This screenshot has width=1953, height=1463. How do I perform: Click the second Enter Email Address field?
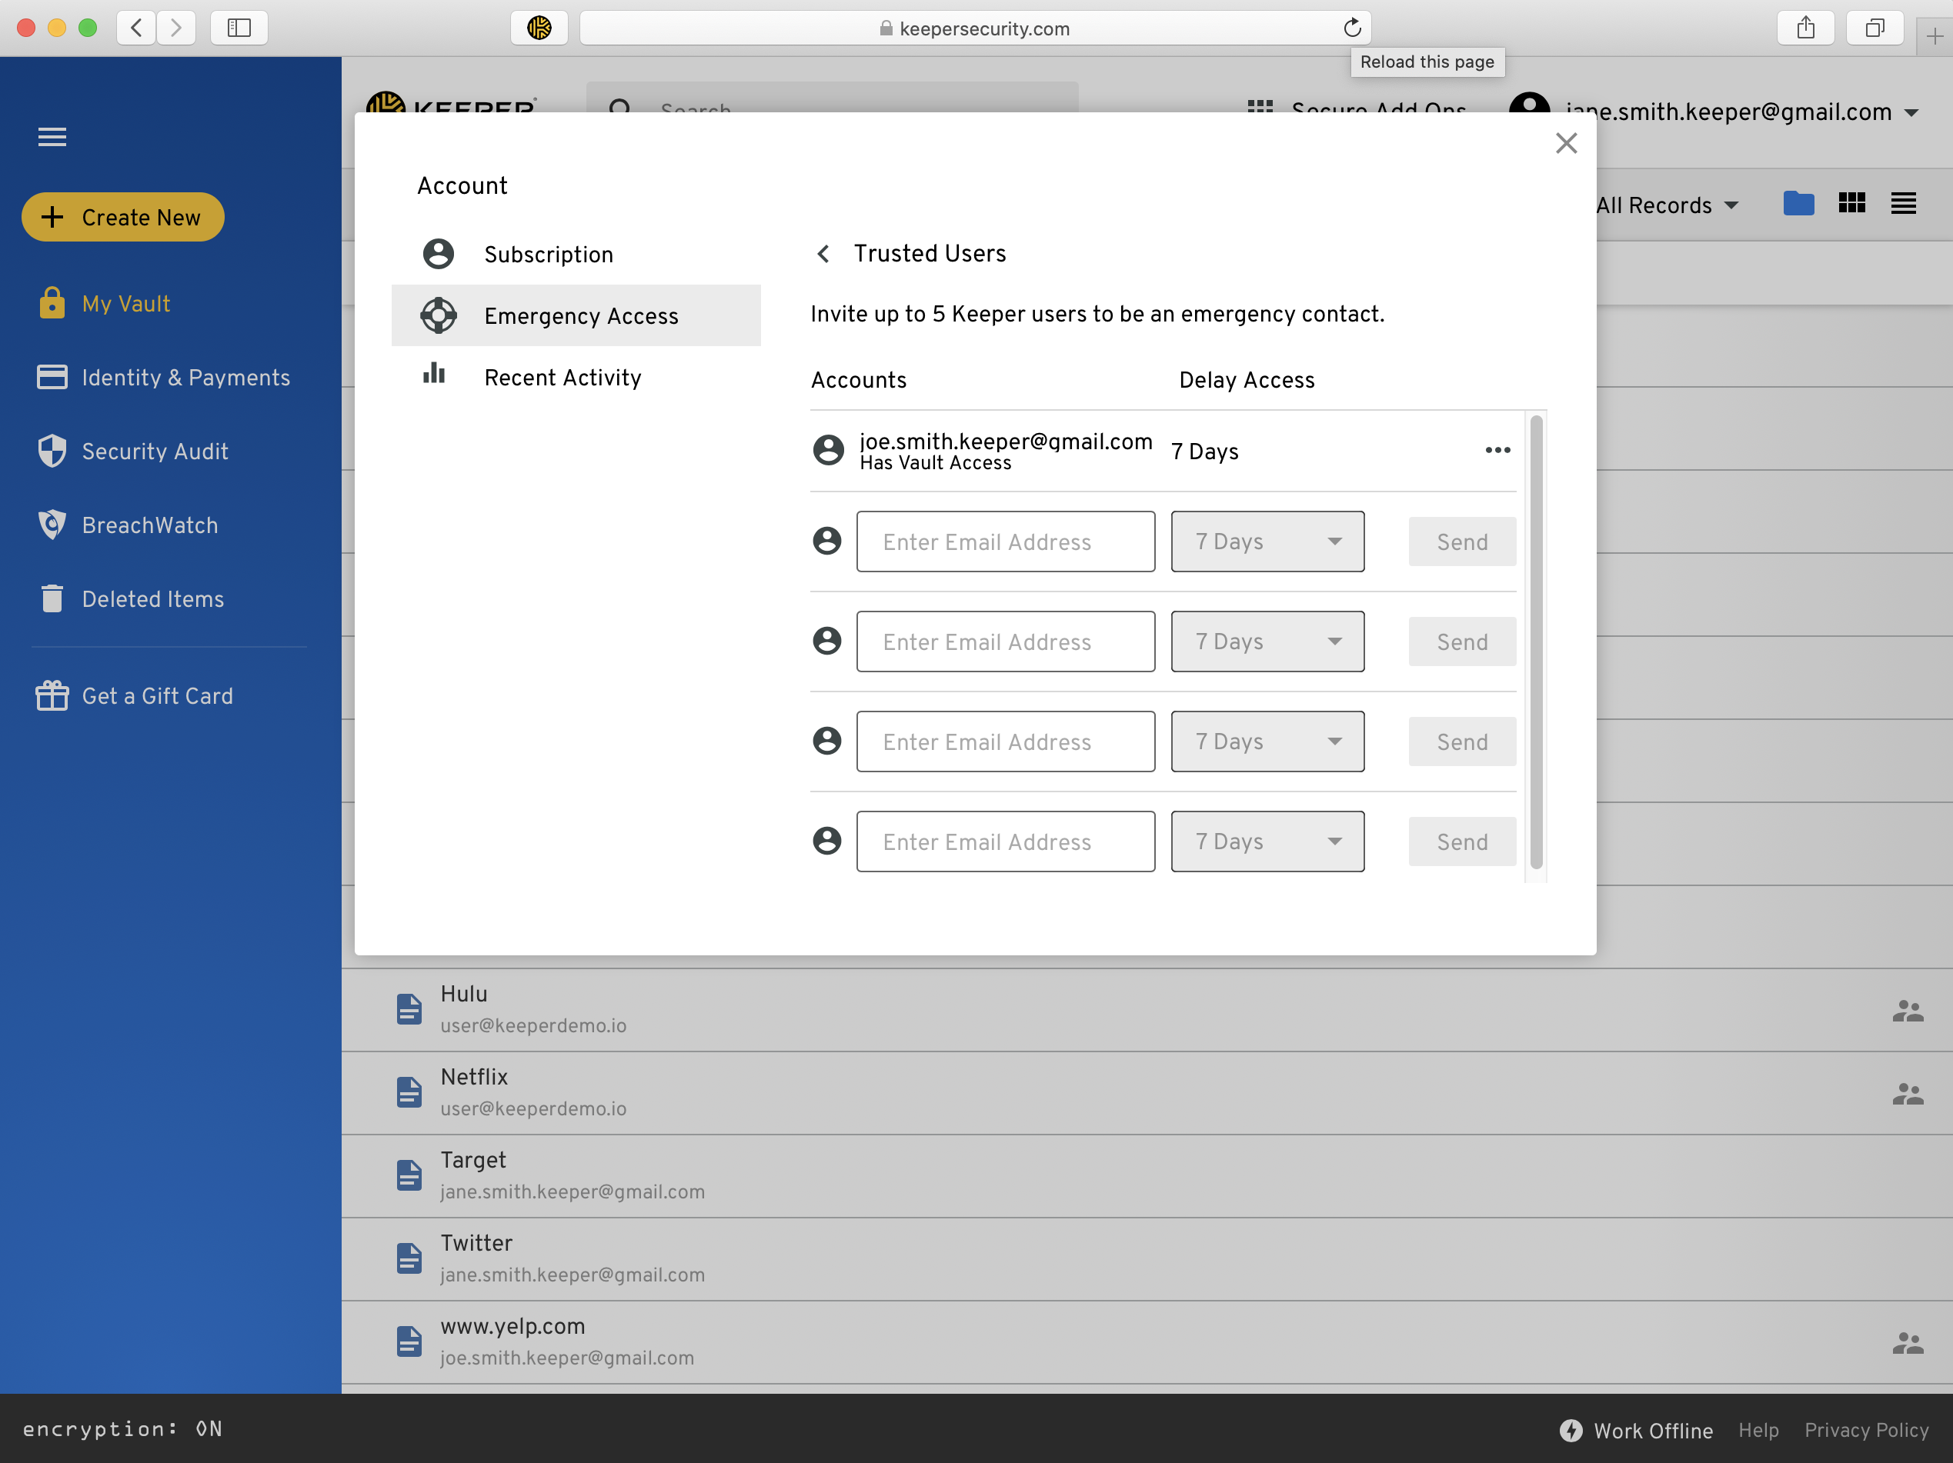pos(1005,642)
